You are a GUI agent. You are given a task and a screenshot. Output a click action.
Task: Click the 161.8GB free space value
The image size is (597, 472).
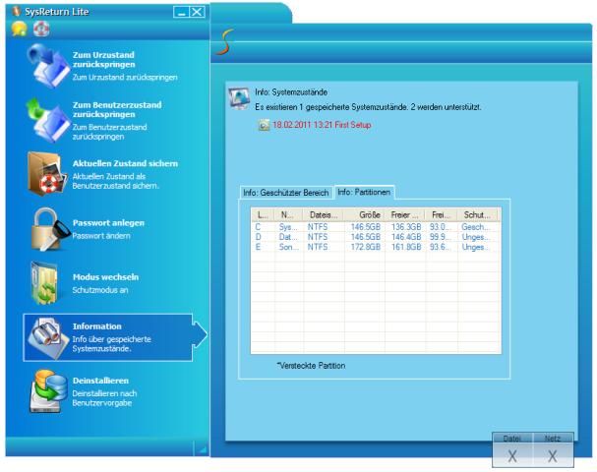click(x=406, y=247)
